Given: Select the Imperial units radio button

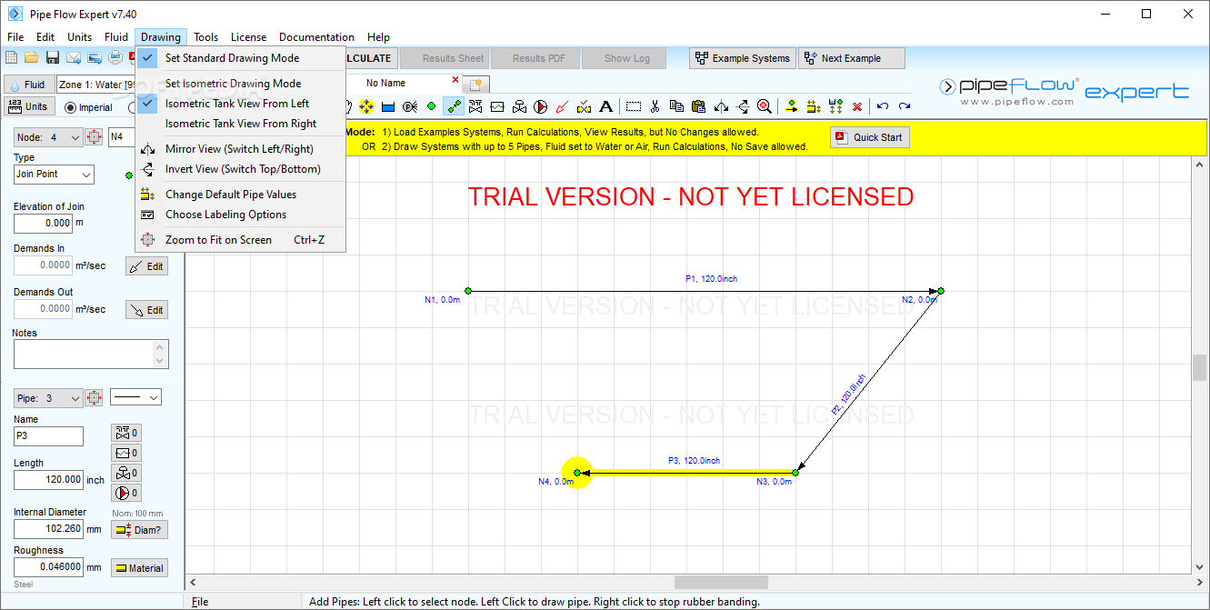Looking at the screenshot, I should (71, 107).
